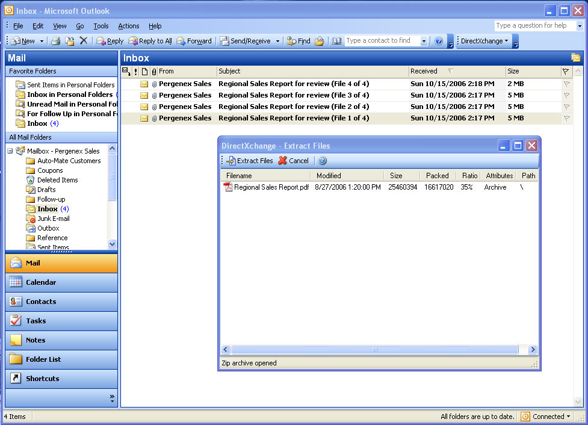This screenshot has width=588, height=425.
Task: Click the Extract Files button
Action: click(250, 161)
